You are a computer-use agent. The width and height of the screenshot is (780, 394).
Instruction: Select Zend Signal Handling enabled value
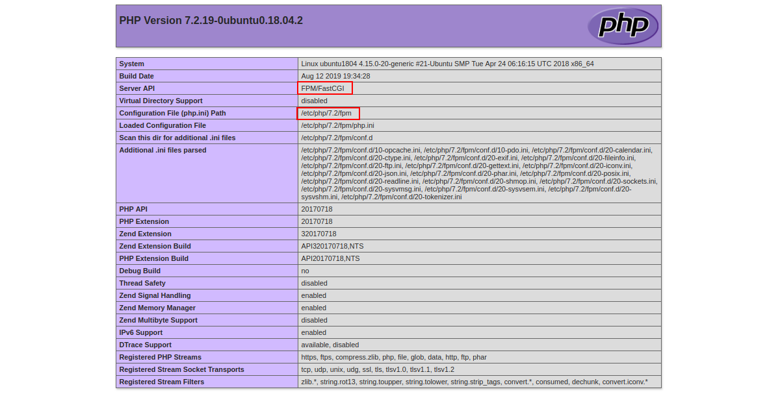(x=313, y=295)
